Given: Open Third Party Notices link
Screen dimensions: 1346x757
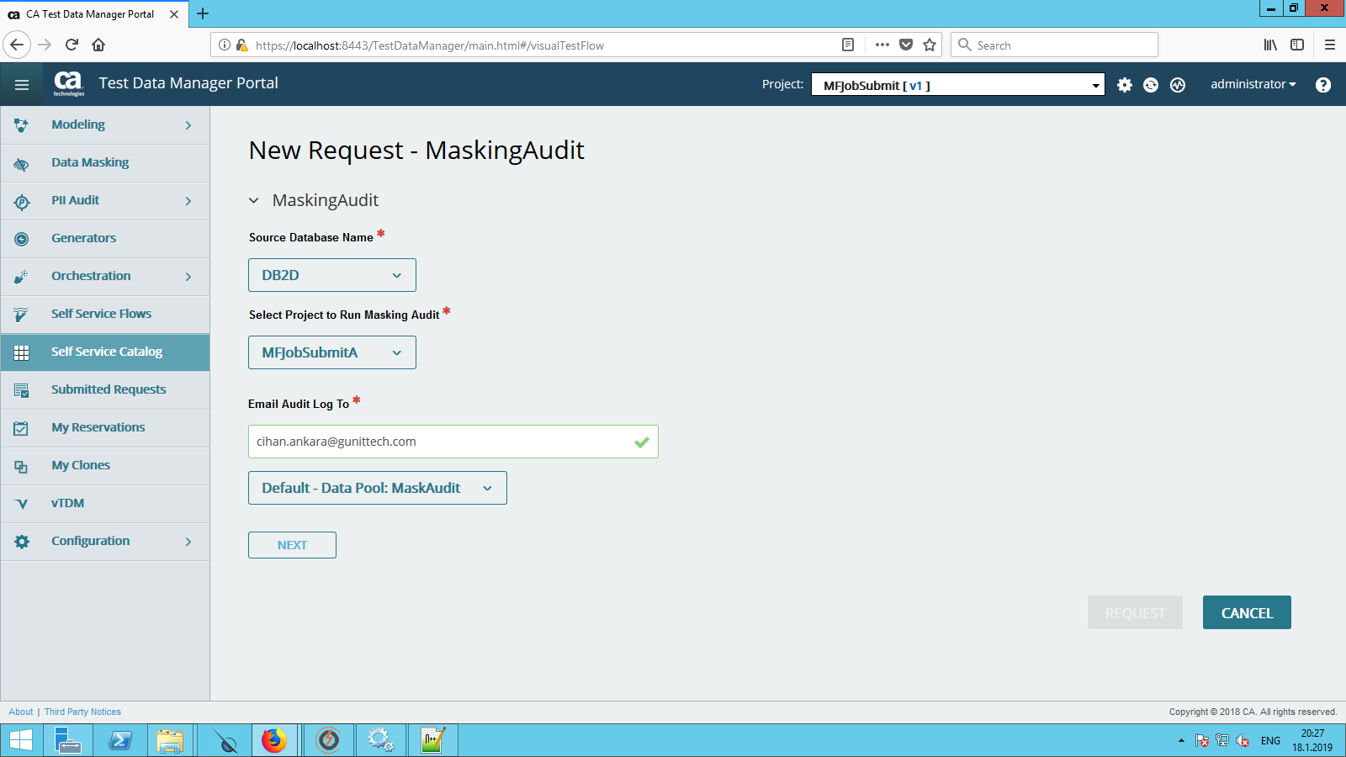Looking at the screenshot, I should (82, 712).
